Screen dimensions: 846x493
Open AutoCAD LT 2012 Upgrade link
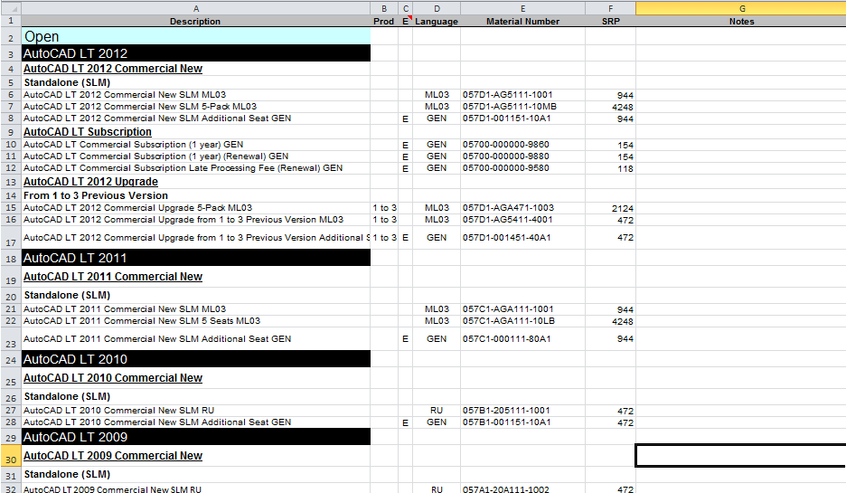90,182
